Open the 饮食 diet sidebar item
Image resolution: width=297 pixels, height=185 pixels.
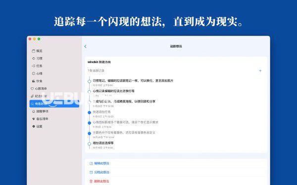[x=37, y=81]
